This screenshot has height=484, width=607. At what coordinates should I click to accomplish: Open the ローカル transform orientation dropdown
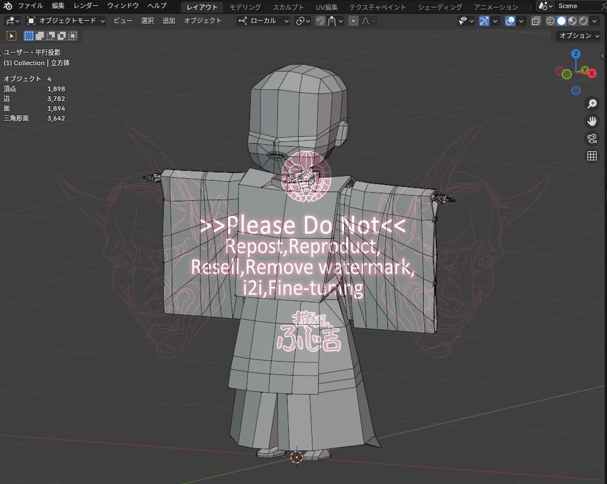[x=263, y=21]
